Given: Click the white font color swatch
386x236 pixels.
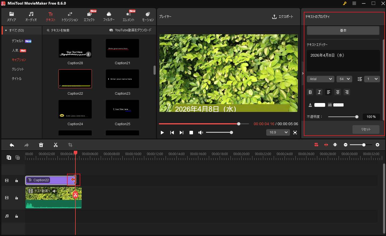Looking at the screenshot, I should 320,105.
